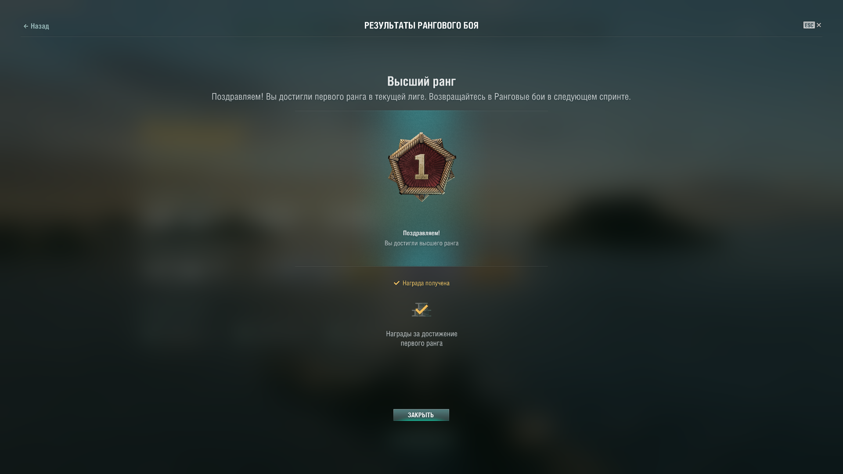
Task: Click the Результаты рангового боя title
Action: pos(421,25)
